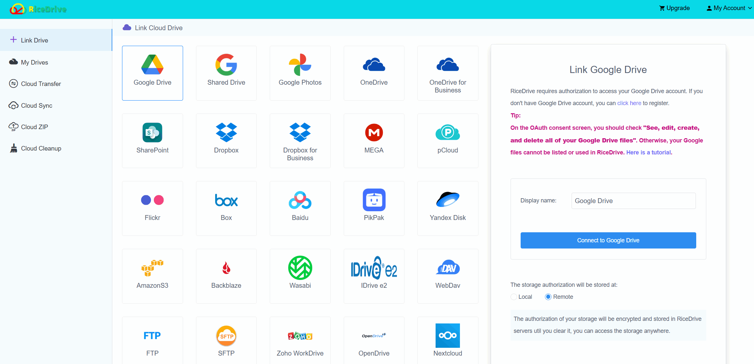This screenshot has height=364, width=754.
Task: Choose OneDrive for Business icon
Action: pos(448,65)
